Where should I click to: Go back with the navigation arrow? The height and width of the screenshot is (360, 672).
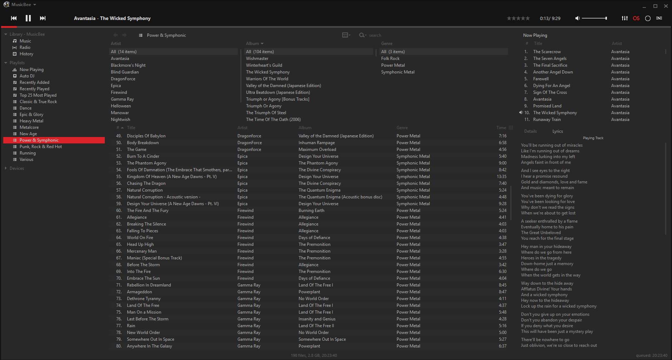(116, 35)
